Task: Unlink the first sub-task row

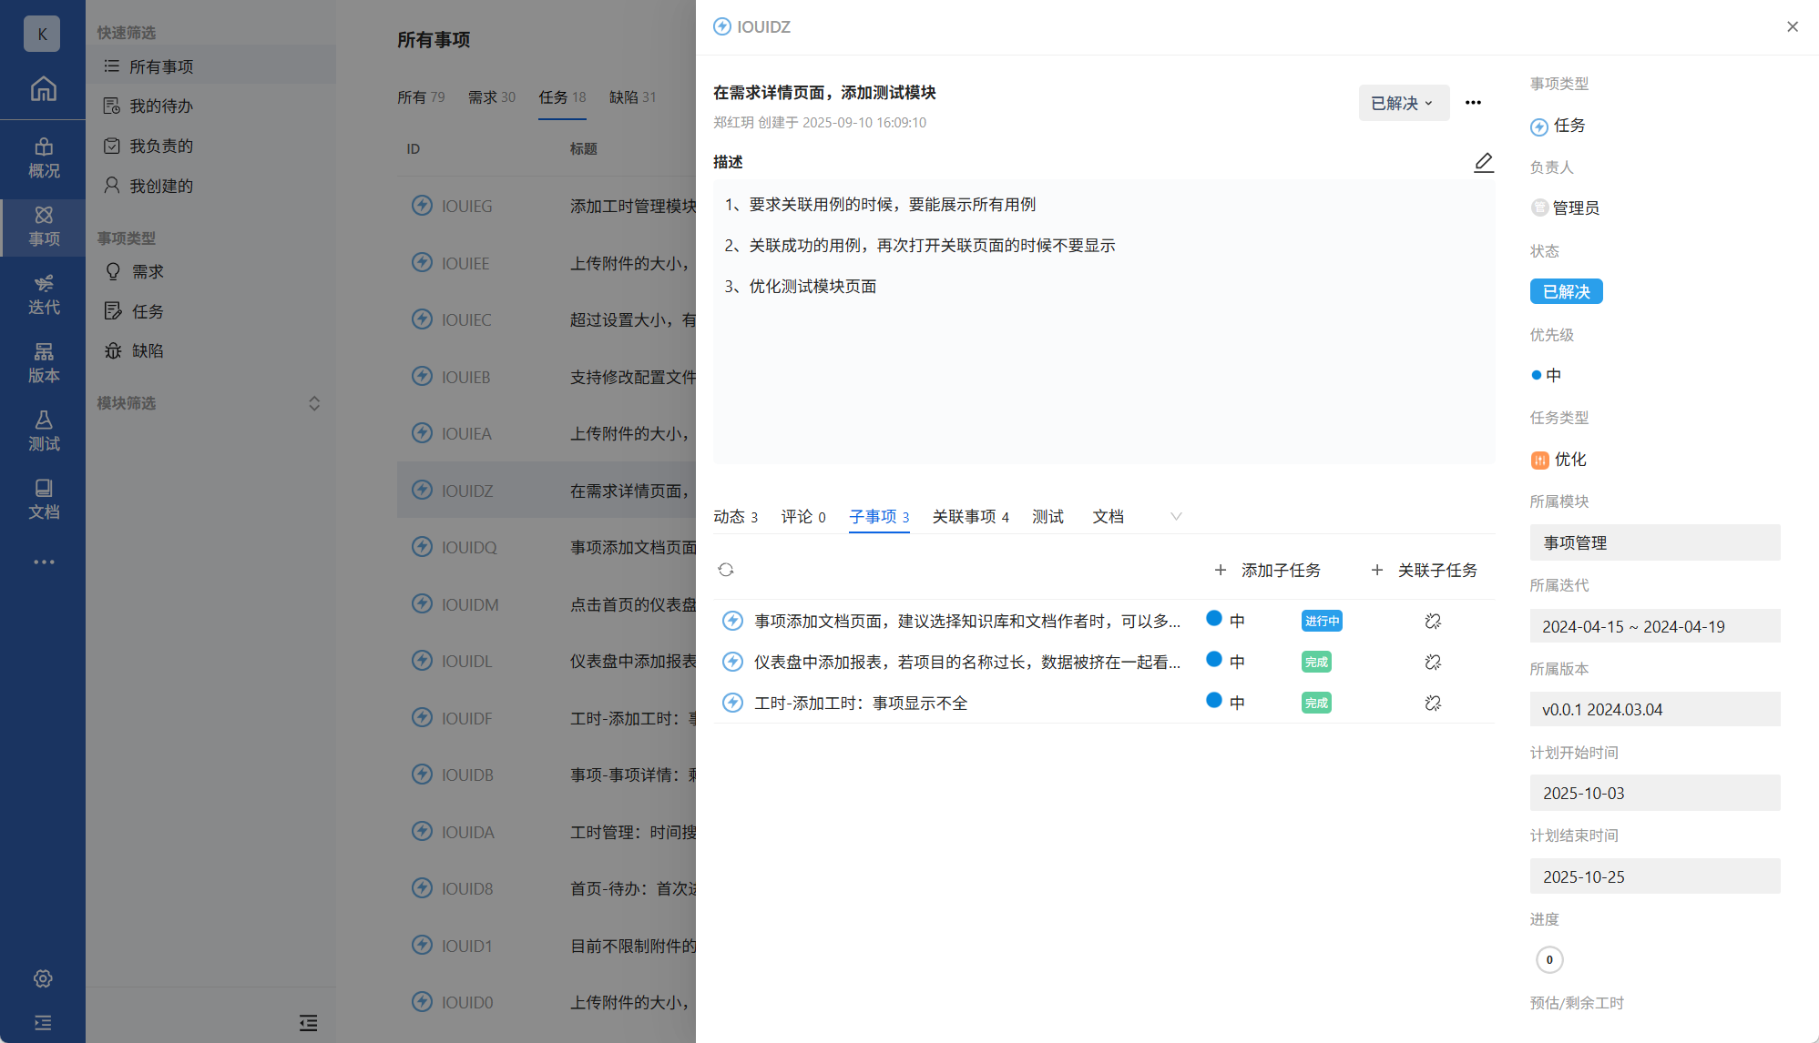Action: [1432, 621]
